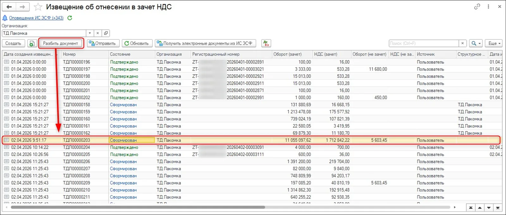The width and height of the screenshot is (506, 215).
Task: Click the forward navigation arrow
Action: tap(22, 7)
